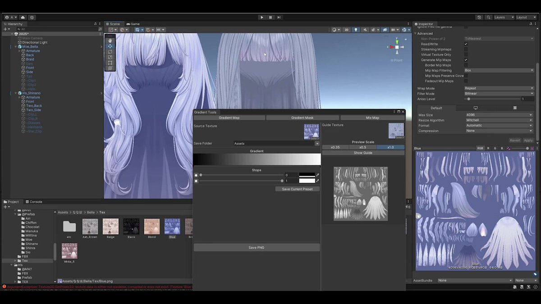Click eyedropper for gradient stop 1
Screen dimensions: 541x304
318,181
